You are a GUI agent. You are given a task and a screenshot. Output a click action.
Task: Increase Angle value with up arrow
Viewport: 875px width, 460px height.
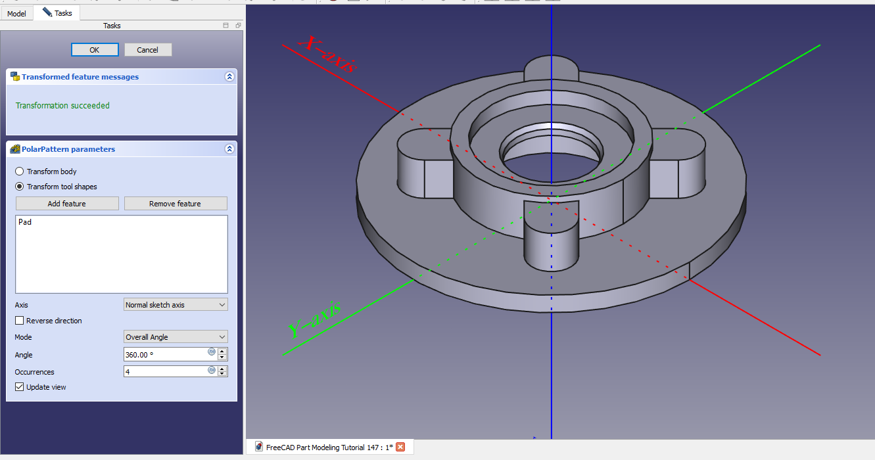tap(223, 352)
